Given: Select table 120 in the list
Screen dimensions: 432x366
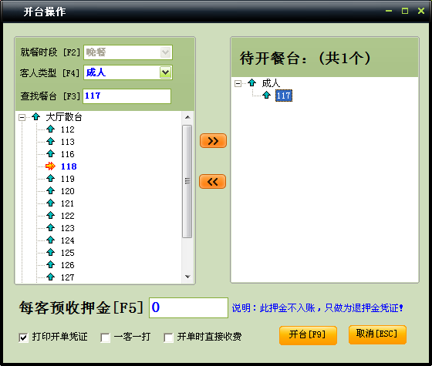Looking at the screenshot, I should (68, 191).
